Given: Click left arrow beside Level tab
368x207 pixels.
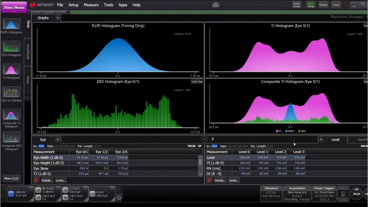Looking at the screenshot, I should click(x=320, y=139).
